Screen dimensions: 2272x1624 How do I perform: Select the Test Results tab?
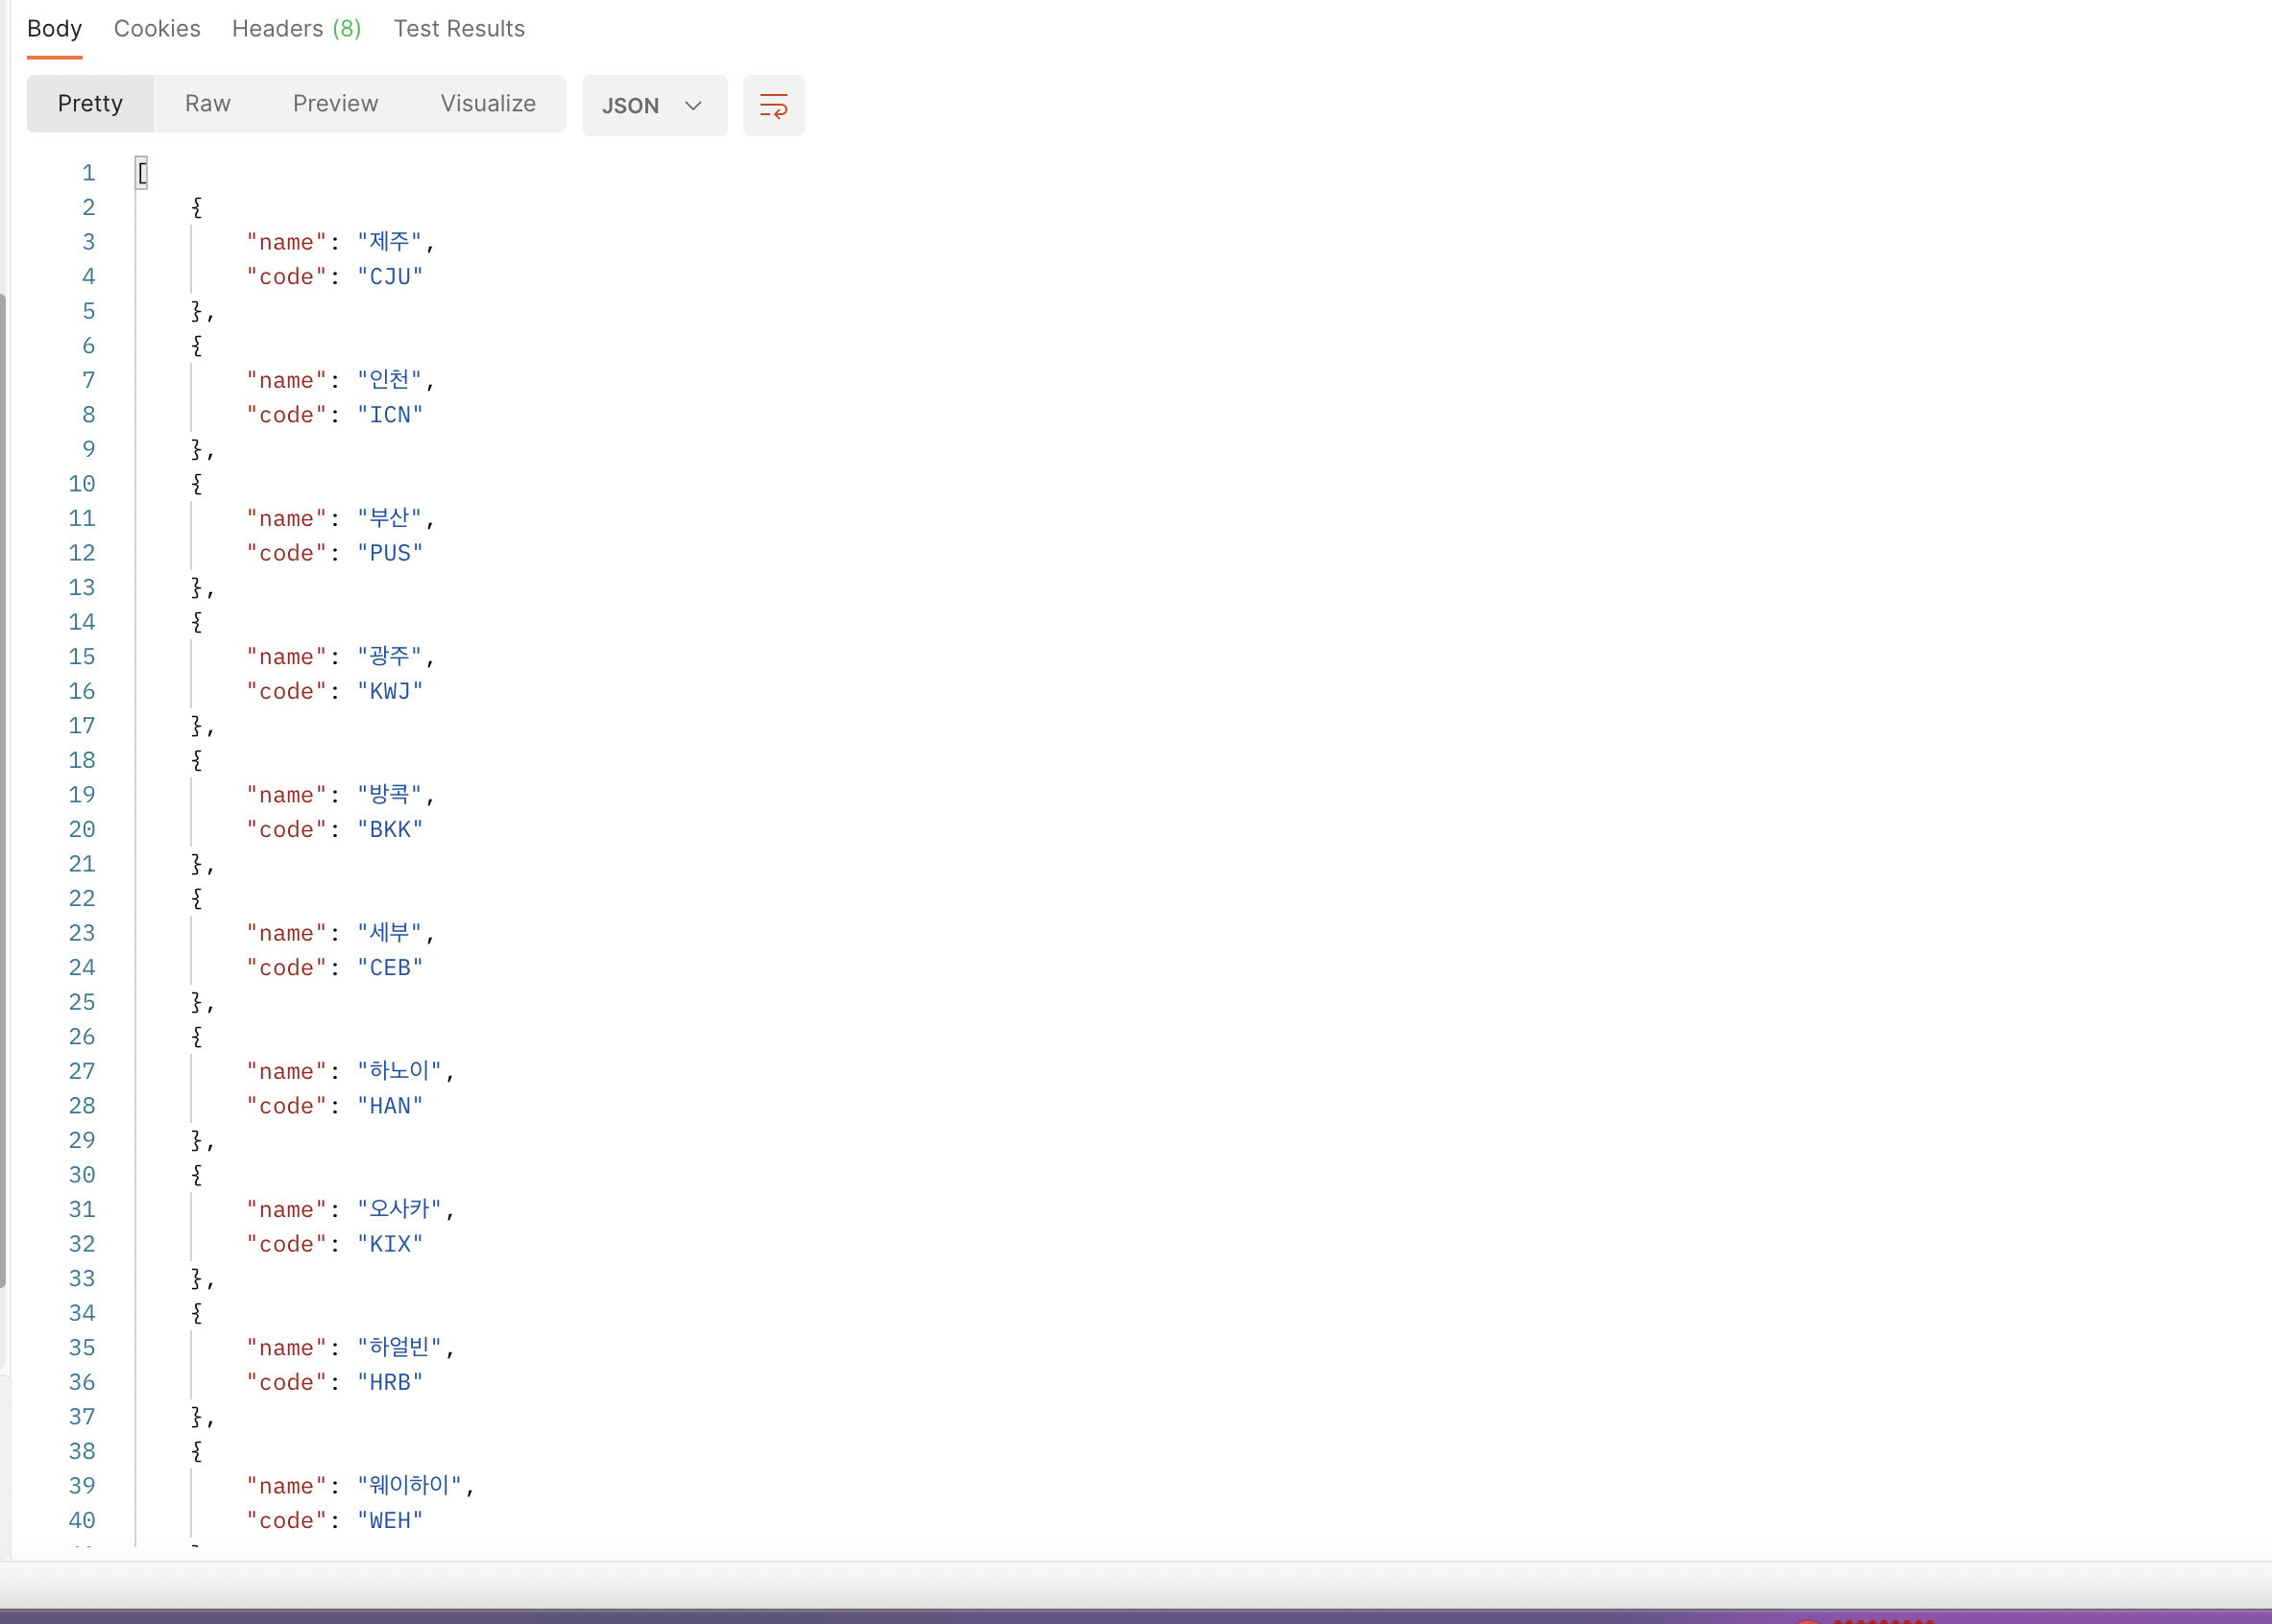pyautogui.click(x=458, y=28)
